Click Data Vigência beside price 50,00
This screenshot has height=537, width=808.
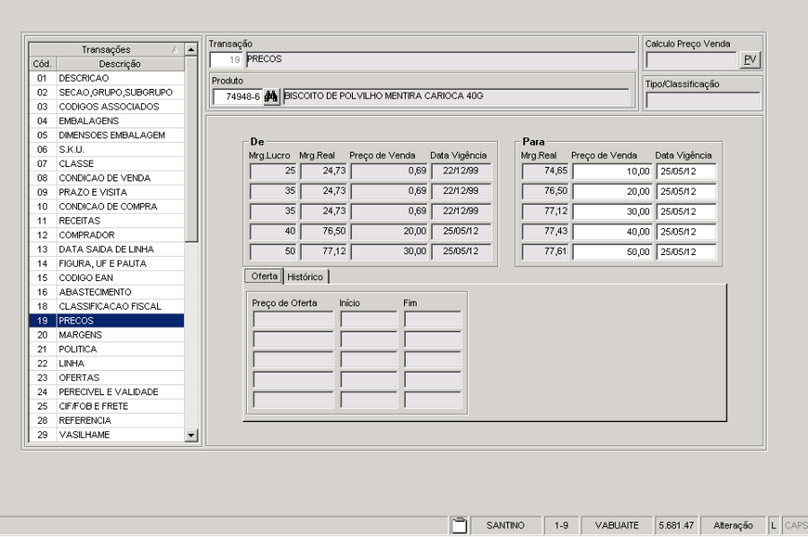click(687, 252)
